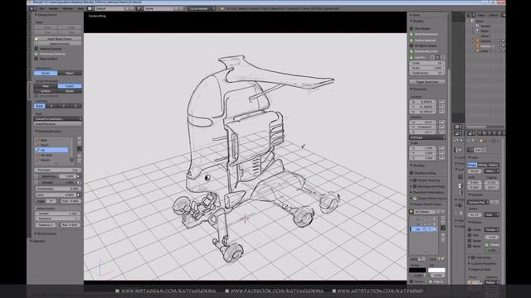Toggle the All Object Origins checkbox

[x=412, y=46]
